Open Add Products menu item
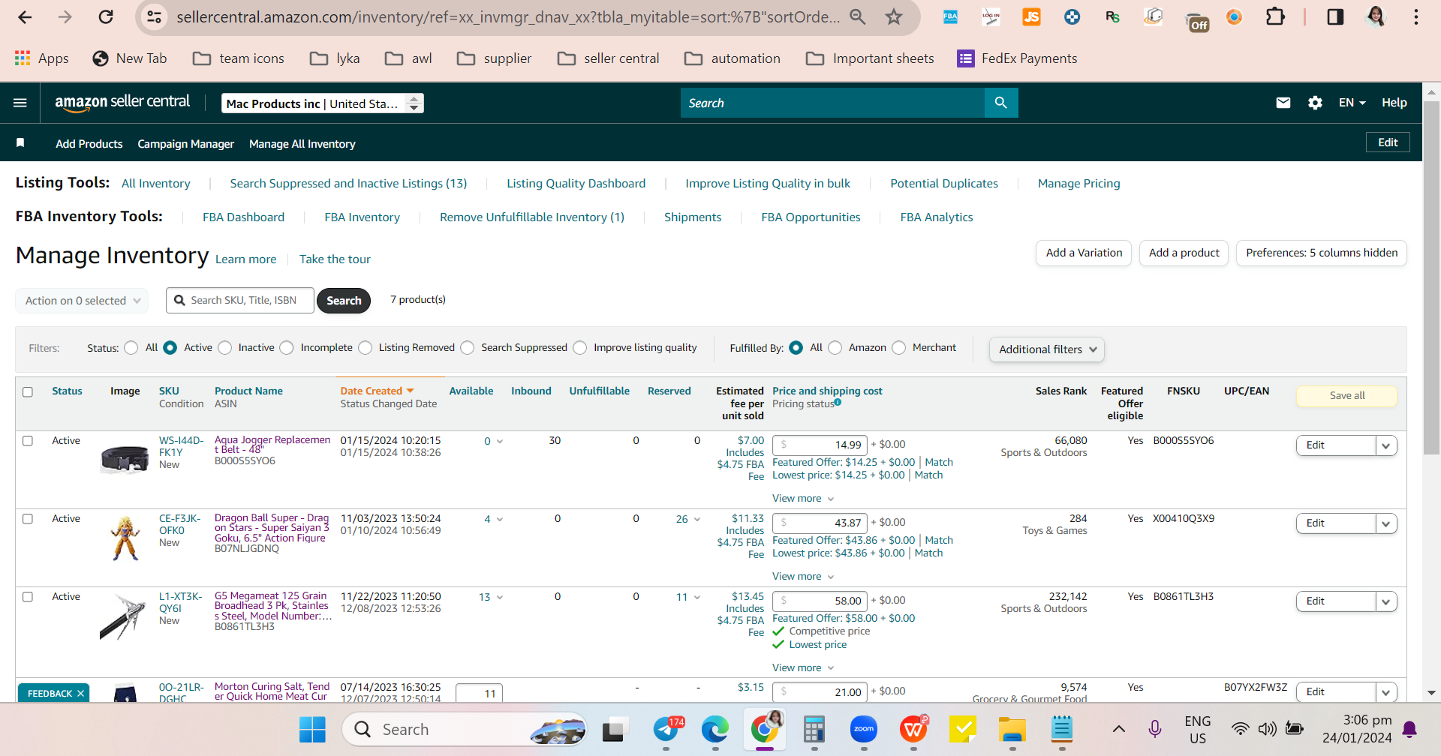Viewport: 1441px width, 756px height. 89,144
